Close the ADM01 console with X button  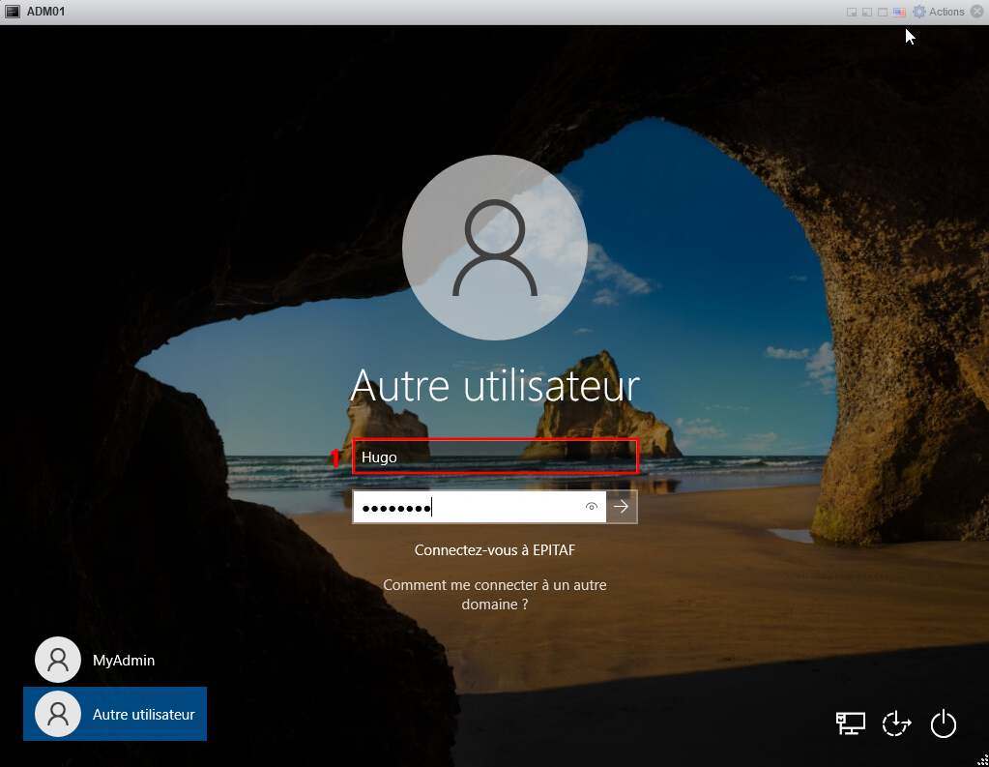pyautogui.click(x=977, y=12)
